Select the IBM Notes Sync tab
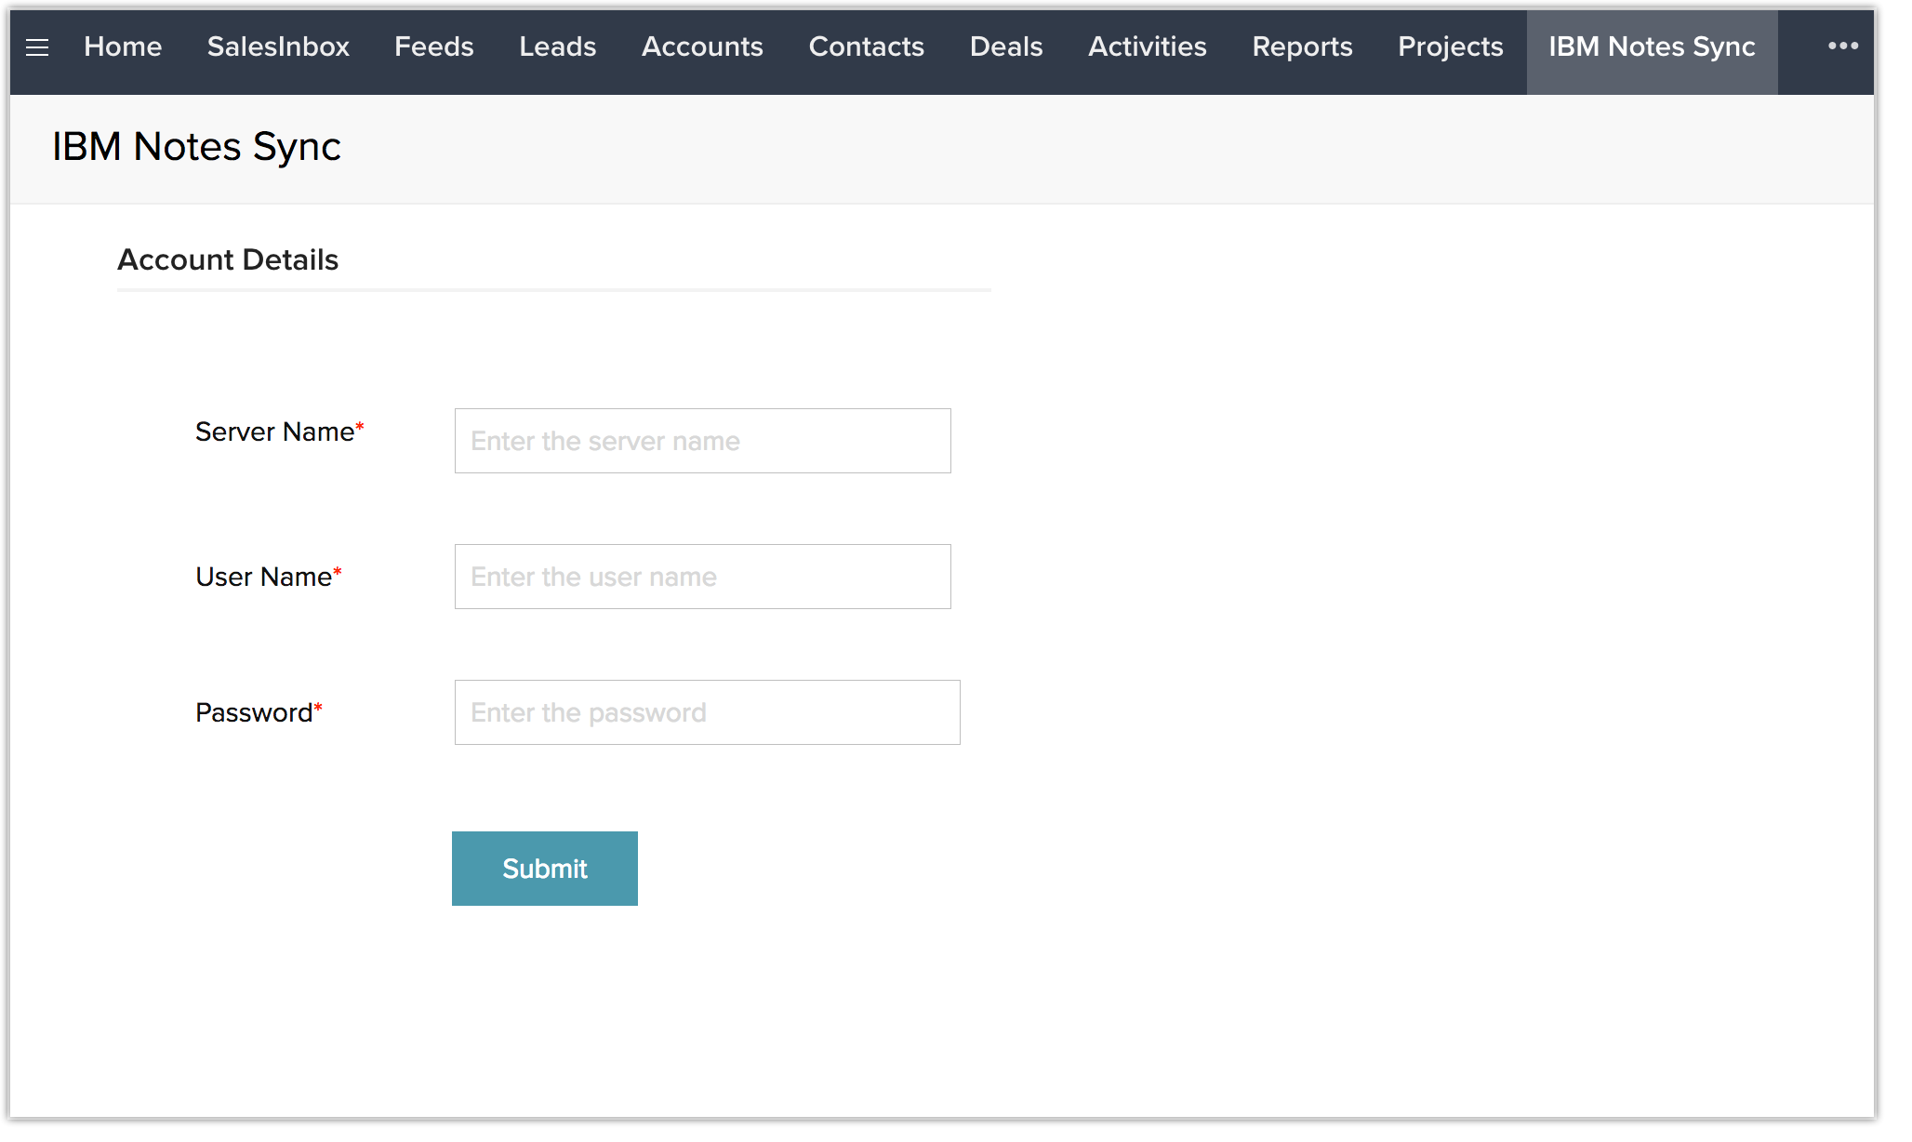This screenshot has height=1142, width=1912. pos(1652,47)
